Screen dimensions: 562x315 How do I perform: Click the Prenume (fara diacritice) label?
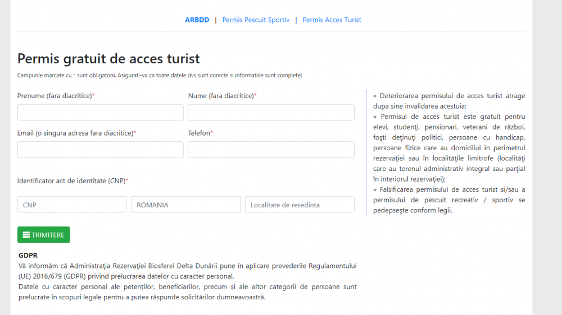[56, 96]
